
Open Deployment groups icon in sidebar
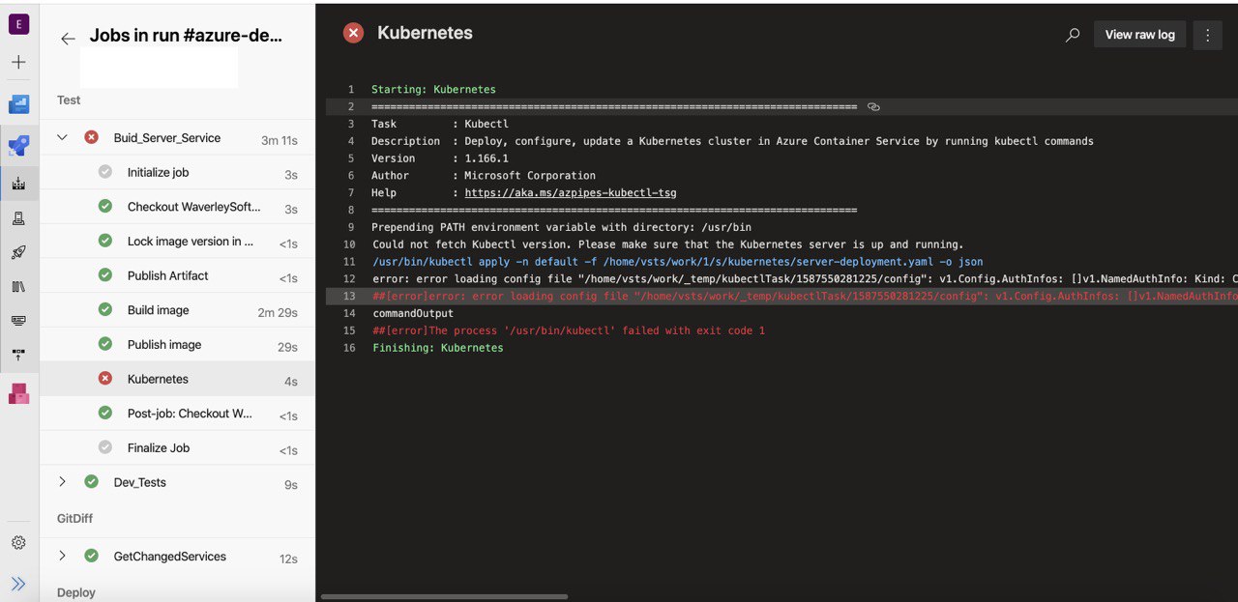[18, 354]
